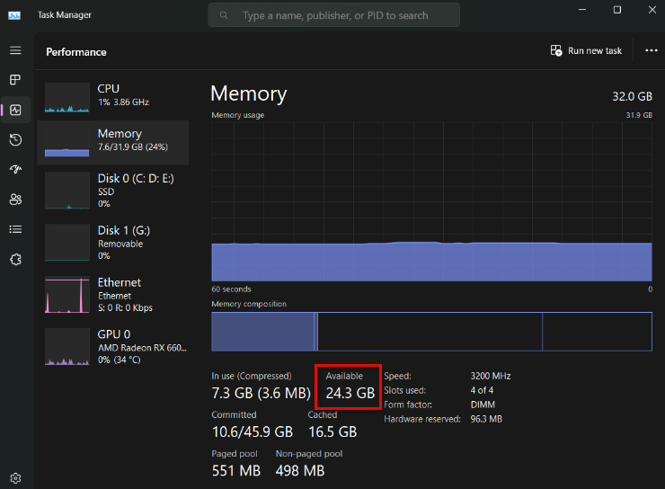665x489 pixels.
Task: Click the 'Memory usage' graph label
Action: click(238, 115)
